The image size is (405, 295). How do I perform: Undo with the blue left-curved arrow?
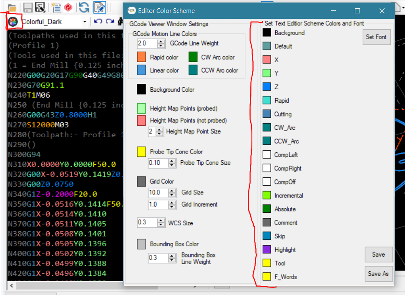pos(98,21)
